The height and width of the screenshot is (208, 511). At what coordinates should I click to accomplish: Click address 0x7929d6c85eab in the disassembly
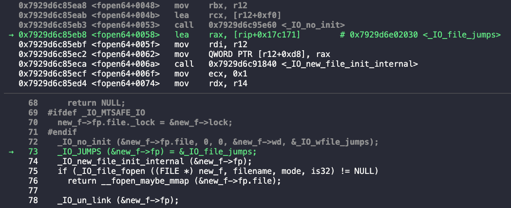[x=53, y=15]
